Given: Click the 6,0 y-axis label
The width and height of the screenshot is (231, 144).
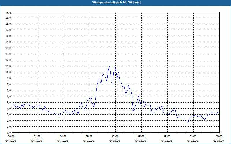Looking at the screenshot, I should coord(9,96).
